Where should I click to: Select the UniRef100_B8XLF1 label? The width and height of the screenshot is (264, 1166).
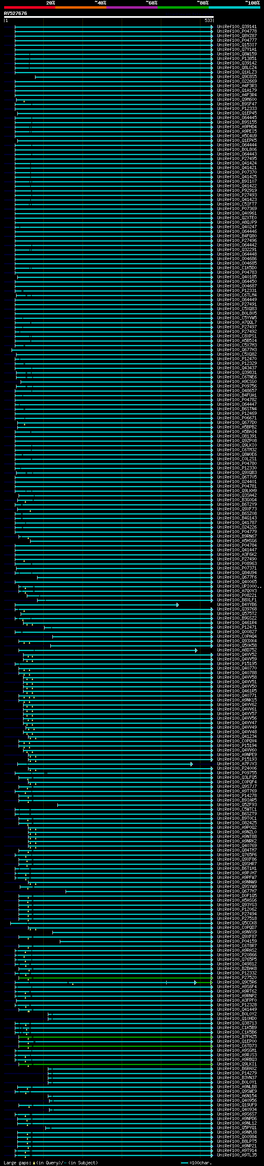click(x=237, y=600)
